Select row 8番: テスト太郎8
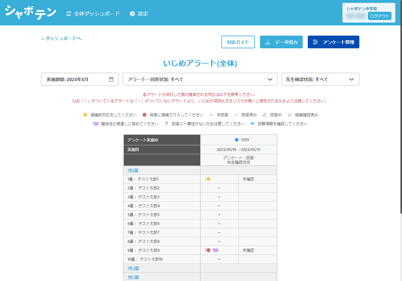The width and height of the screenshot is (402, 281). (200, 242)
